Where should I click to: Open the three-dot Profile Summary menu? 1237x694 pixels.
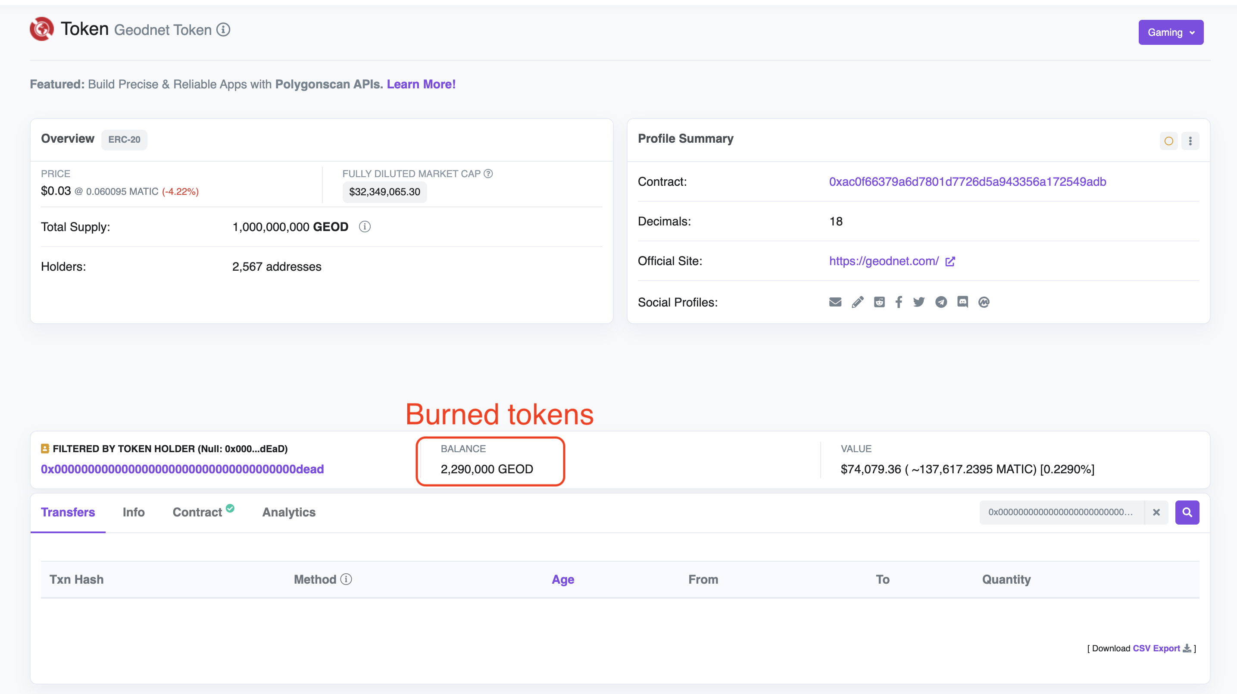click(1190, 141)
